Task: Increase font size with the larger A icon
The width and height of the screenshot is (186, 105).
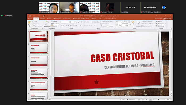Action: (x=77, y=22)
